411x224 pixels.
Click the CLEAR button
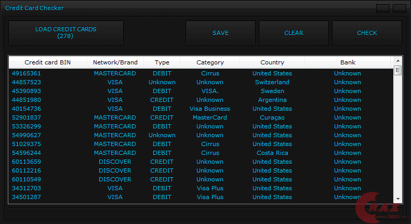(294, 33)
